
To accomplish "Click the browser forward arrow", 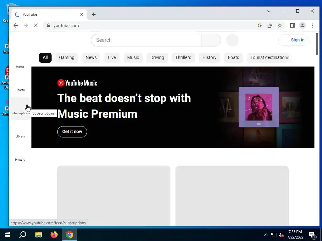I will 26,25.
